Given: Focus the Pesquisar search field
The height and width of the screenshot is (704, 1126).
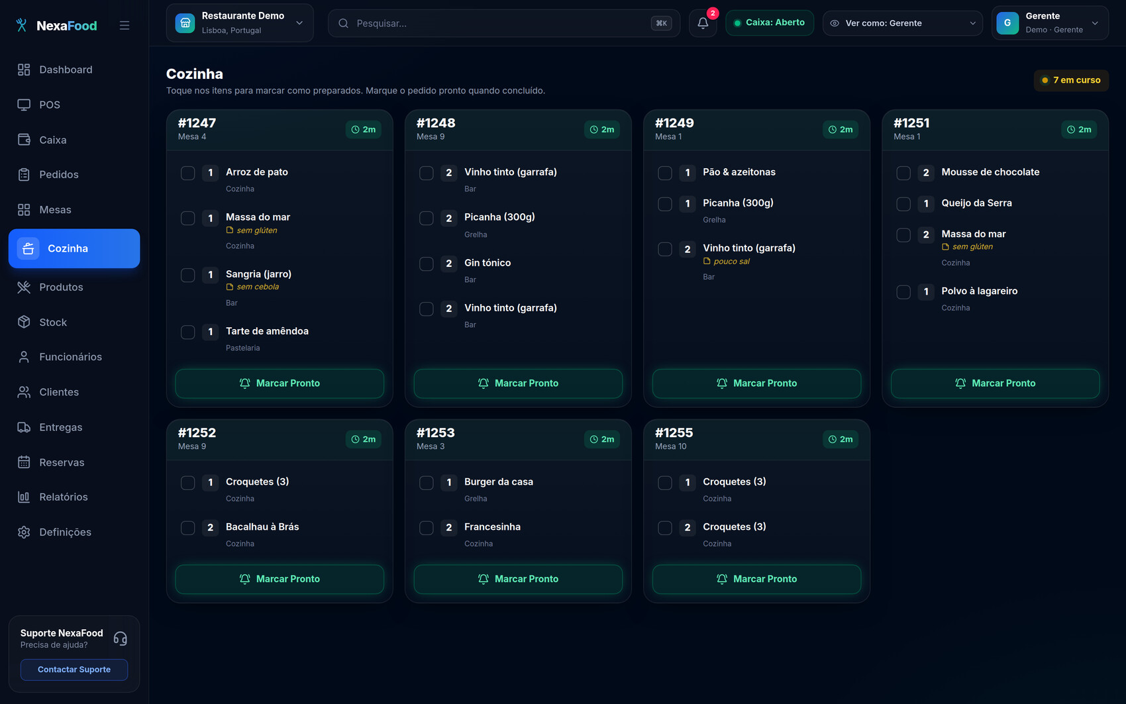Looking at the screenshot, I should click(504, 23).
